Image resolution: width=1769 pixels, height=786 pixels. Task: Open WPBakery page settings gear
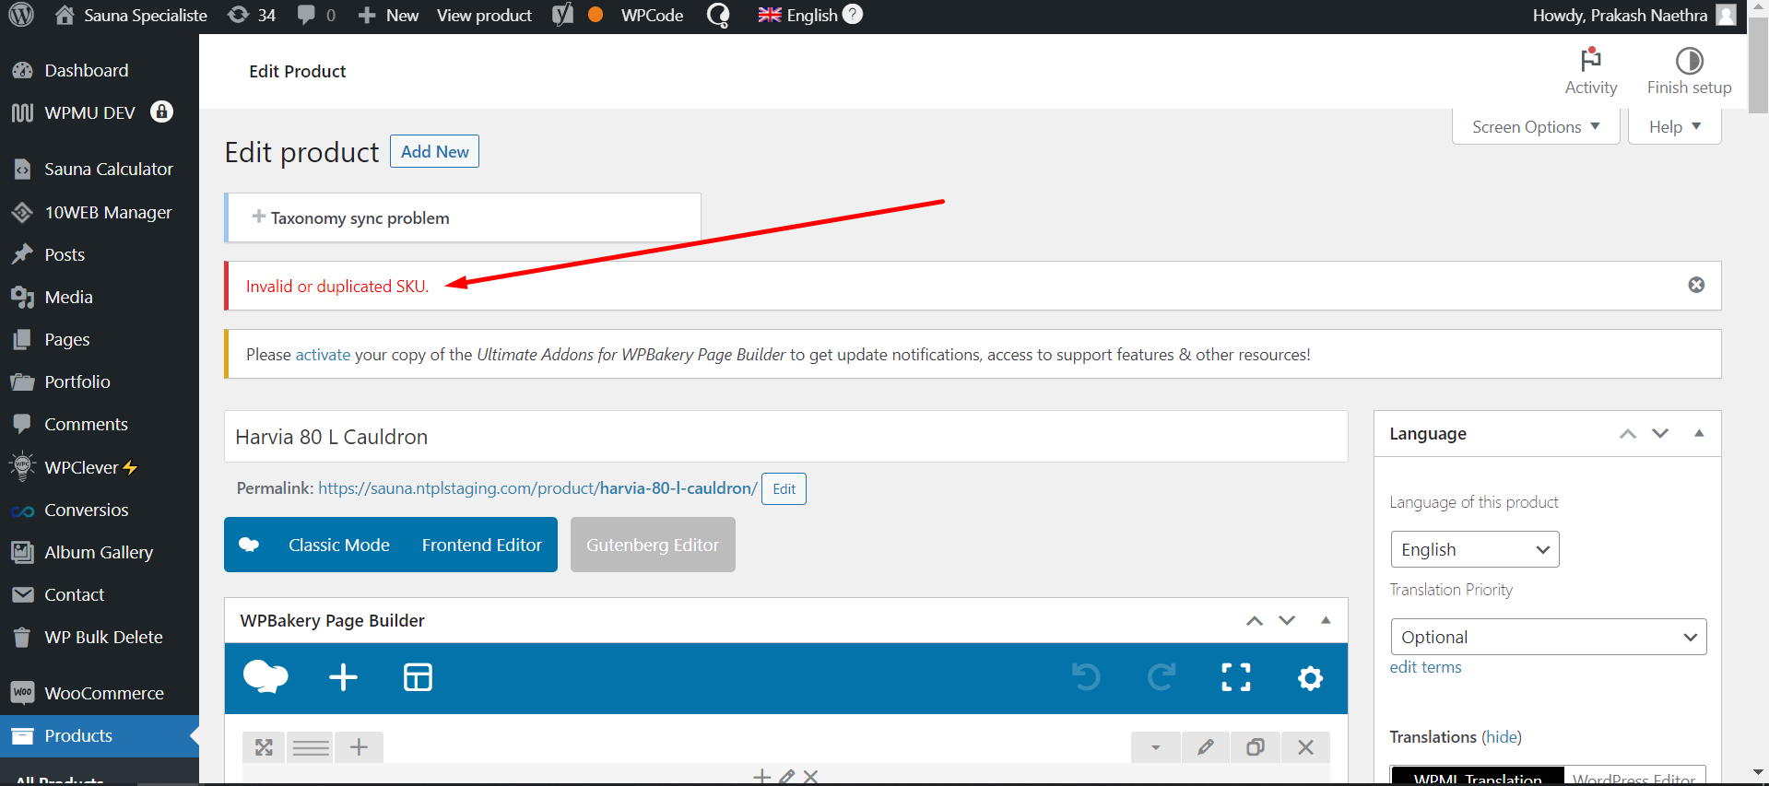pyautogui.click(x=1310, y=678)
